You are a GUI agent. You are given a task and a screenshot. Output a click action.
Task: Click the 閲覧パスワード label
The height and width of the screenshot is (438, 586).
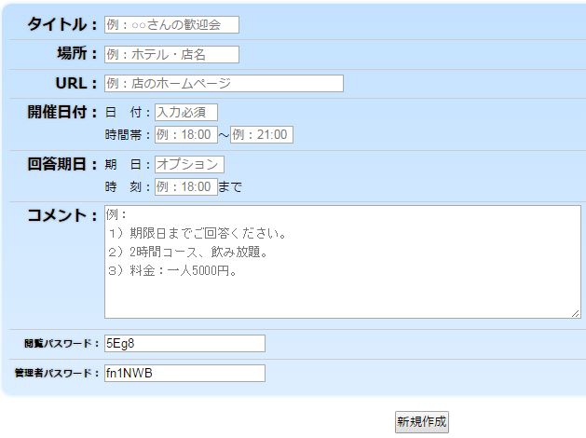tap(61, 344)
